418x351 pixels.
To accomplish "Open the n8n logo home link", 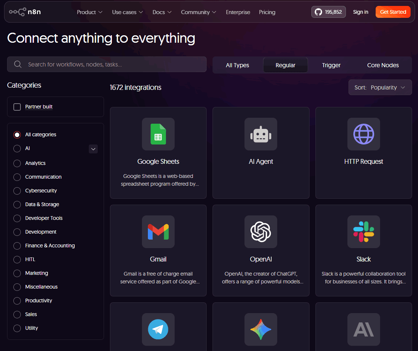I will pyautogui.click(x=25, y=12).
